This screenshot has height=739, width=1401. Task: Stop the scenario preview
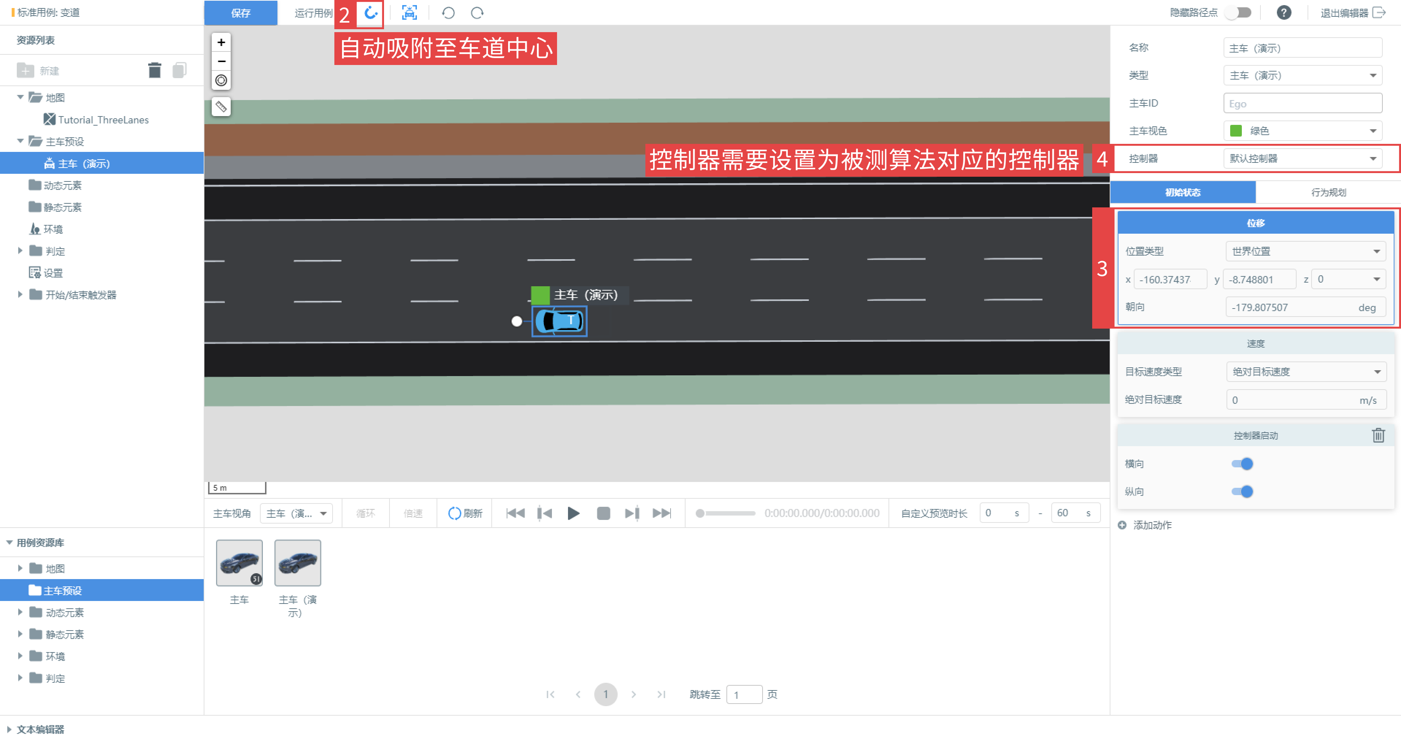click(x=603, y=513)
